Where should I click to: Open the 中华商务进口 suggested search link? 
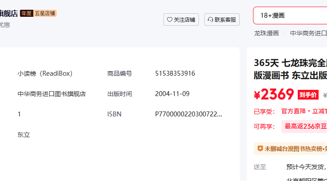coord(308,33)
